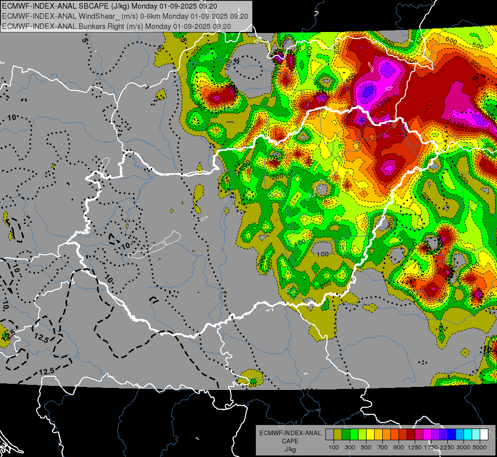Click the indigo swatch left of 2250 tick
This screenshot has width=497, height=457.
pyautogui.click(x=443, y=435)
